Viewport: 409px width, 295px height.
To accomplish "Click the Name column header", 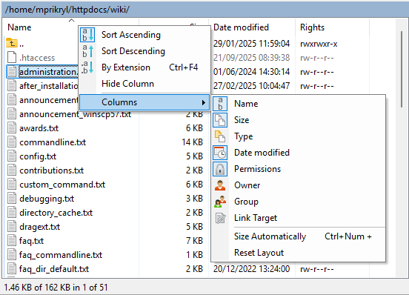I will pos(19,27).
